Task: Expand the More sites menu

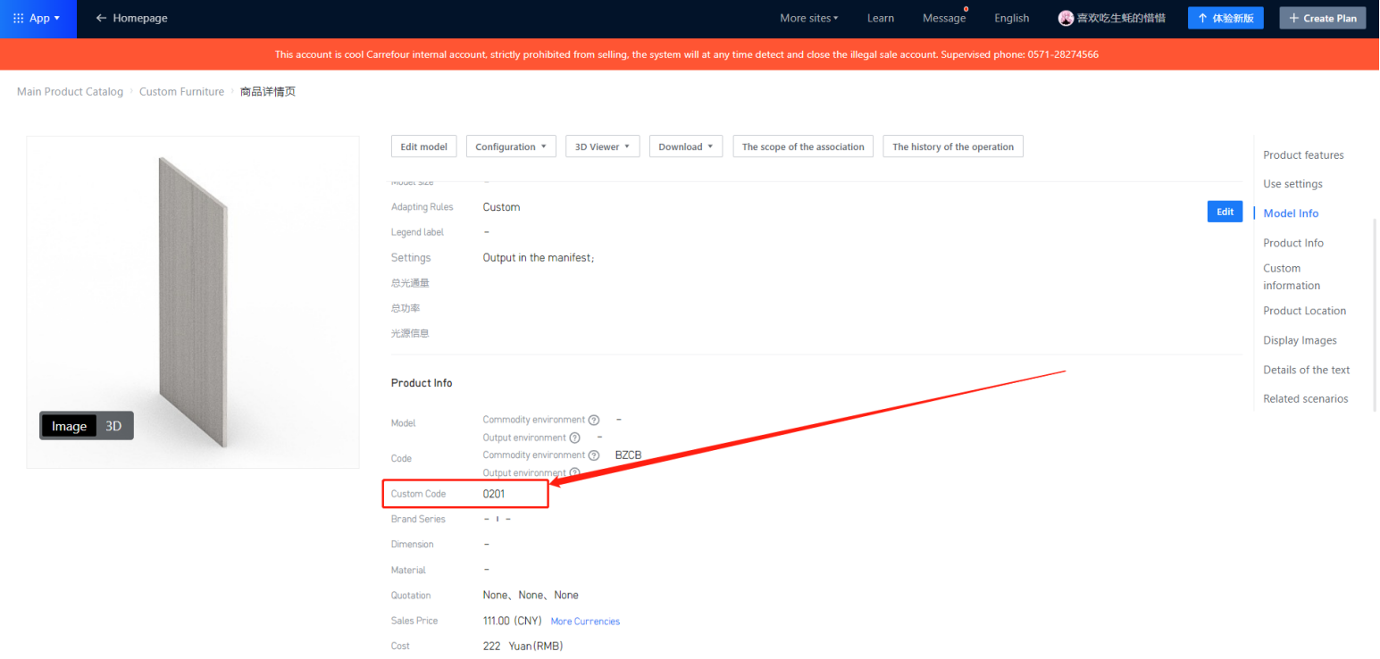Action: tap(808, 18)
